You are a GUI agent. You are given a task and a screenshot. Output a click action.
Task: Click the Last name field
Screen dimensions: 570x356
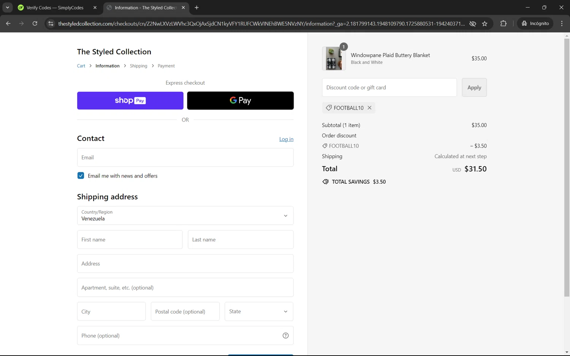coord(241,239)
